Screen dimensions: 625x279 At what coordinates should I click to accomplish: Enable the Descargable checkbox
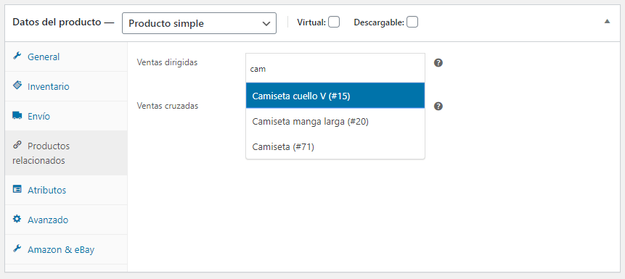[x=412, y=22]
